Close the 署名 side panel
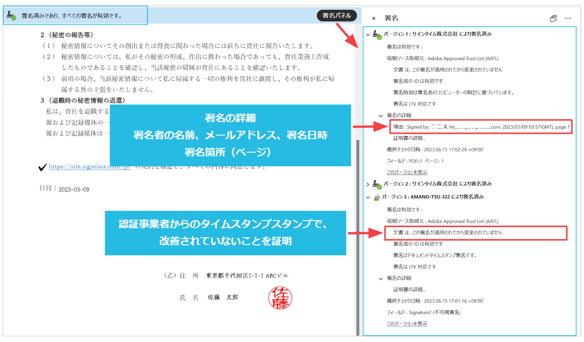Screen dimensions: 584x342 pos(374,18)
